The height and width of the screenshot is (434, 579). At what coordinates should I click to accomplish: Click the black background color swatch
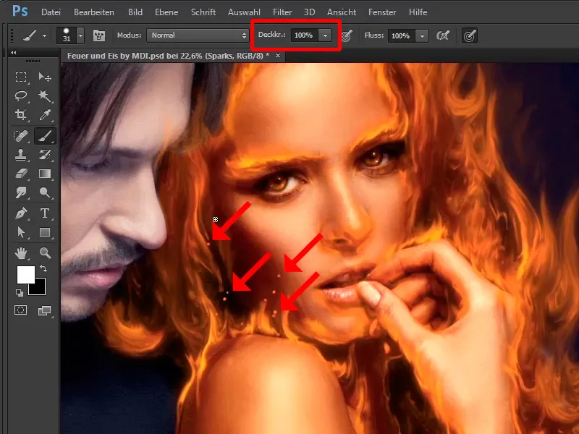click(x=39, y=288)
